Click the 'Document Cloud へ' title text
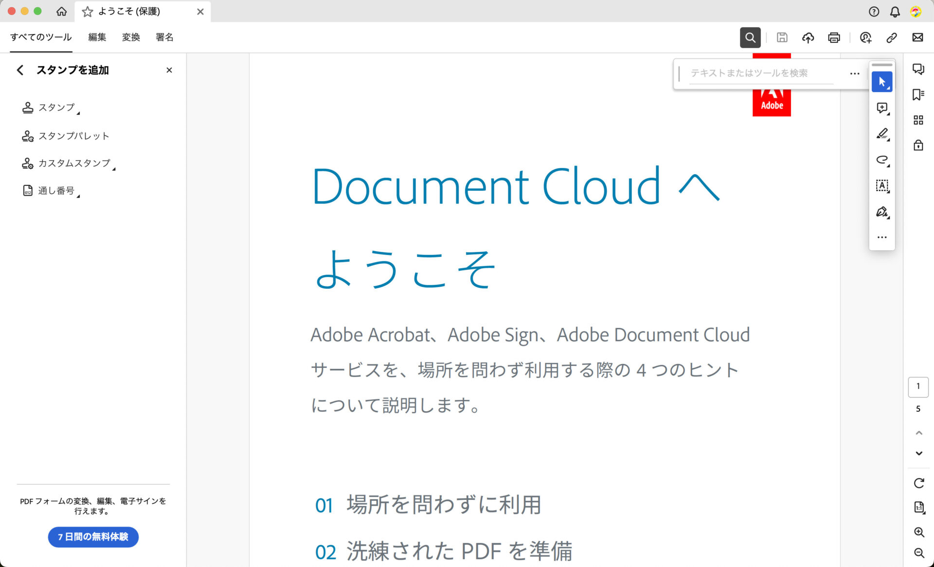The height and width of the screenshot is (567, 934). click(516, 186)
